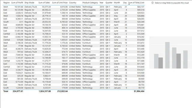The height and width of the screenshot is (108, 192).
Task: Select the Central region cell in the $15,509 row
Action: pos(7,34)
